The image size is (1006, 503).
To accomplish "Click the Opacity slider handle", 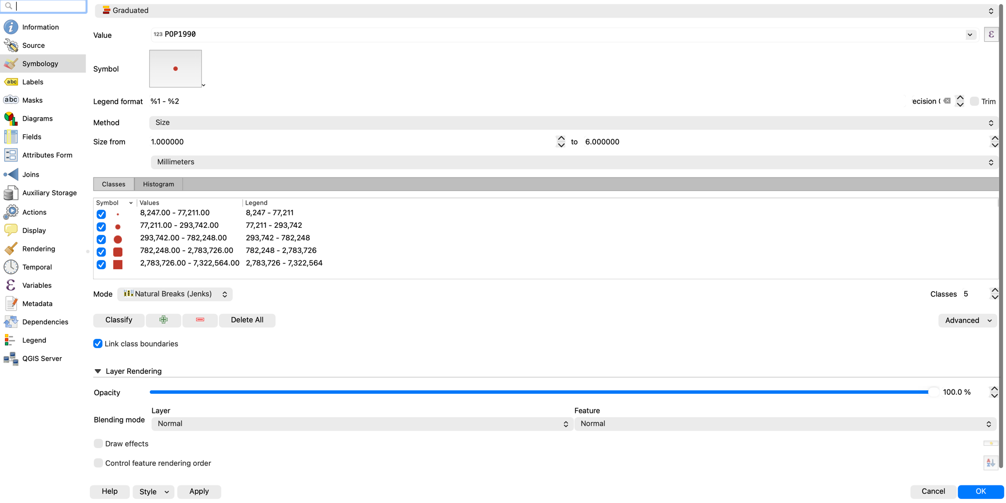I will [x=933, y=392].
